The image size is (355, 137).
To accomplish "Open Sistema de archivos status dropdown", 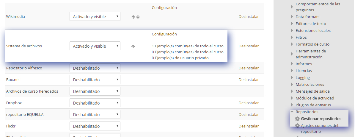I will pyautogui.click(x=95, y=46).
